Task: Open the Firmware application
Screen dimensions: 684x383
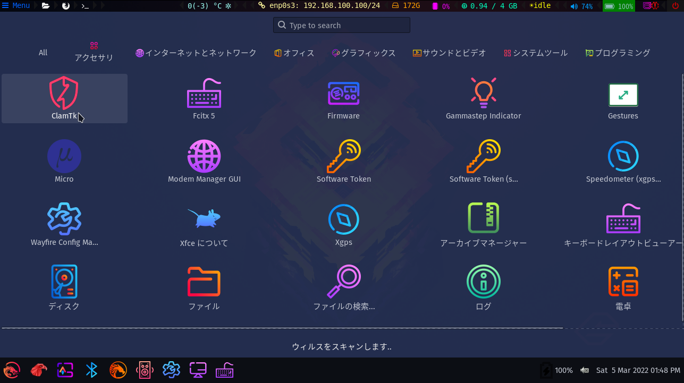Action: click(x=343, y=99)
